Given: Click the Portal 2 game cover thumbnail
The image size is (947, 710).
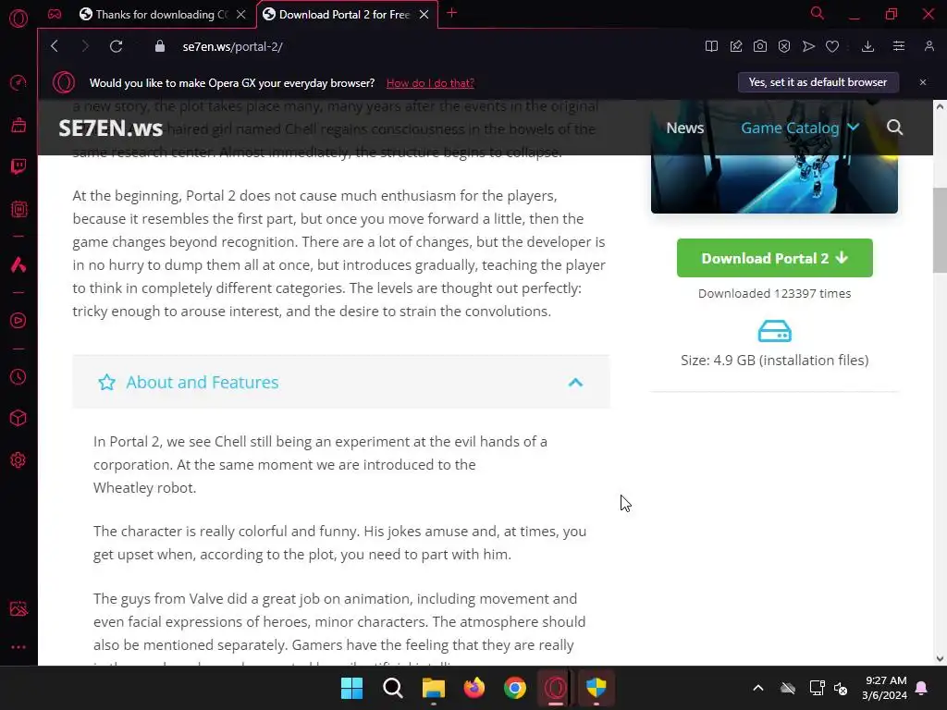Looking at the screenshot, I should click(774, 184).
